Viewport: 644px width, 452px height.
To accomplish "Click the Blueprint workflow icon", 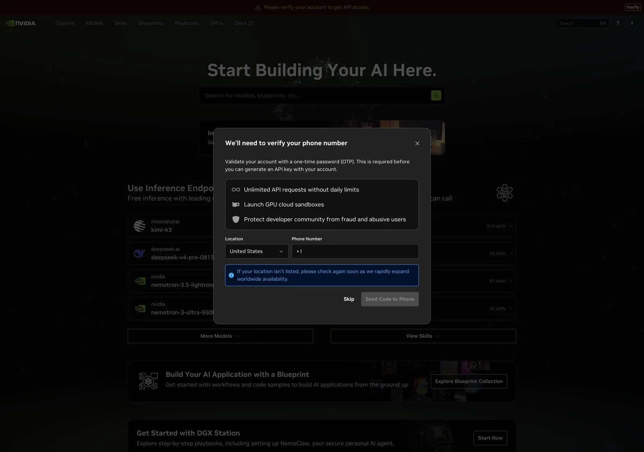I will [148, 381].
